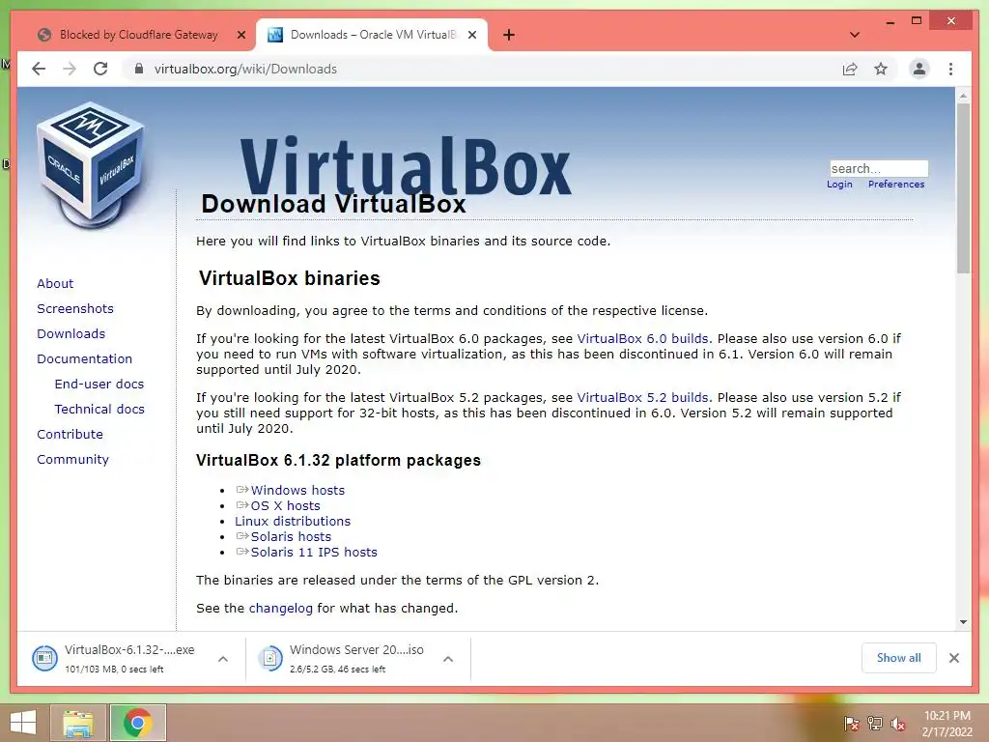This screenshot has width=989, height=742.
Task: Click the Windows Server iso download file icon
Action: tap(270, 658)
